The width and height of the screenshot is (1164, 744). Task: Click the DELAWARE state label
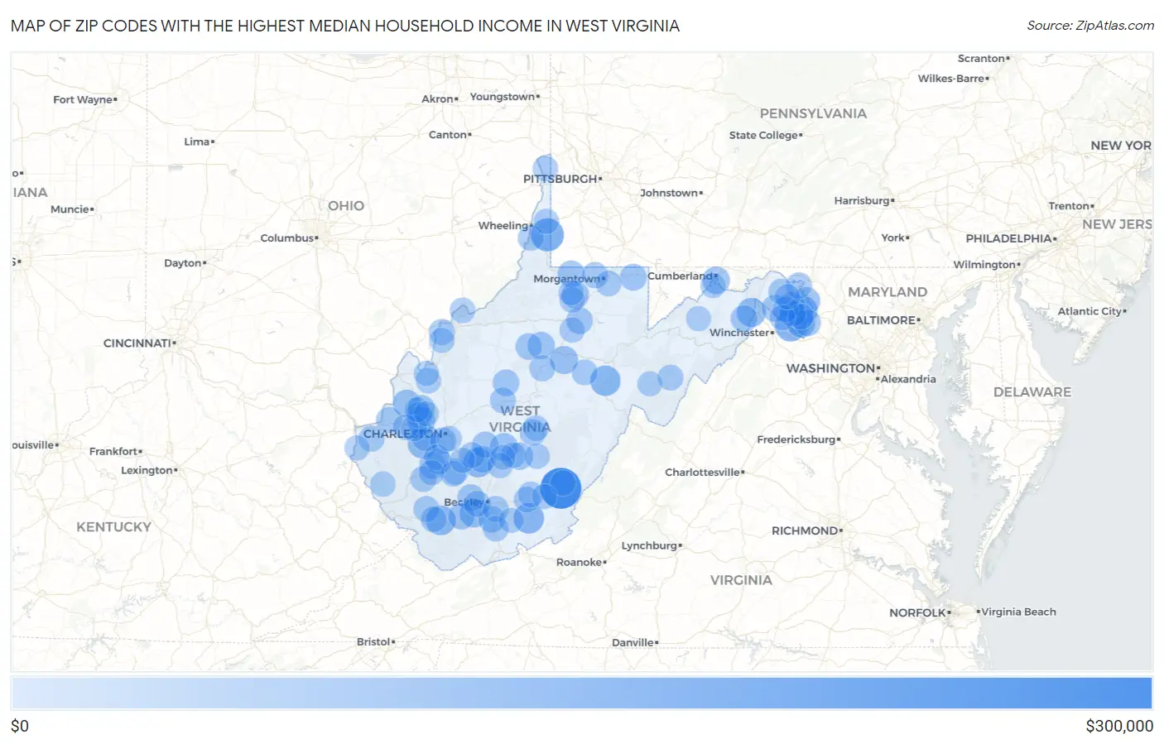[1032, 392]
